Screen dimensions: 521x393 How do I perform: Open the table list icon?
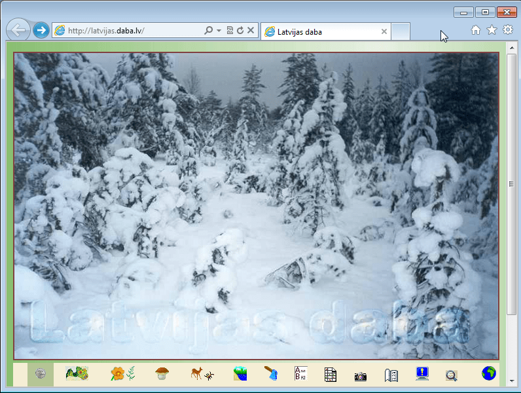click(331, 375)
